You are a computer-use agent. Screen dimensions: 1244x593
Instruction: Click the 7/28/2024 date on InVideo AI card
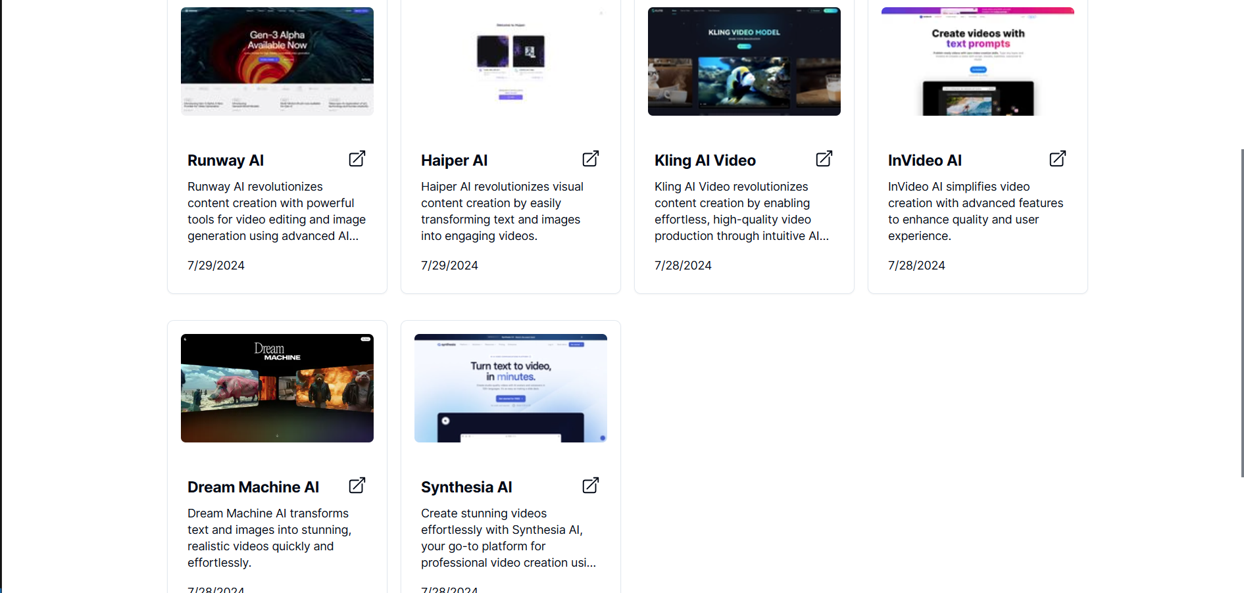tap(916, 266)
